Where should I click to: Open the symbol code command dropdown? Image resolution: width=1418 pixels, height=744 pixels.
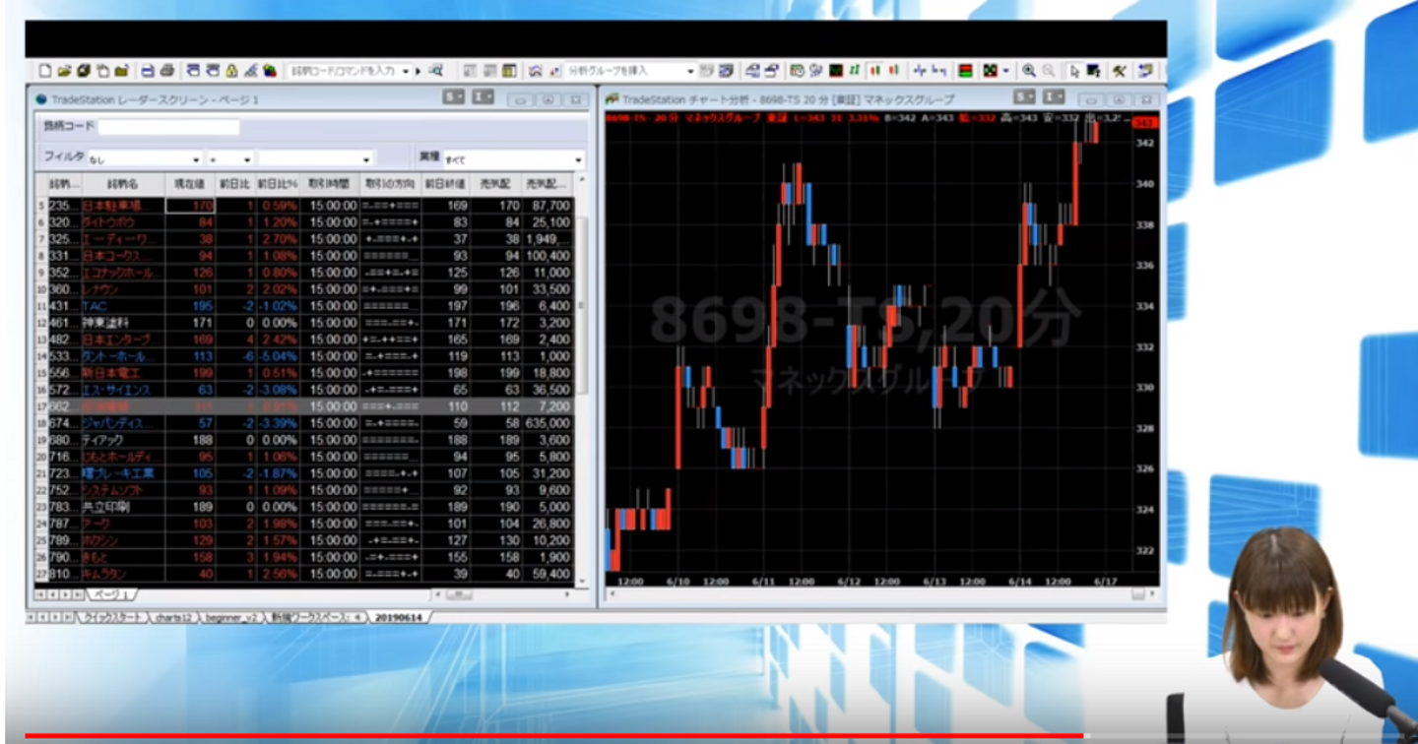pyautogui.click(x=406, y=71)
